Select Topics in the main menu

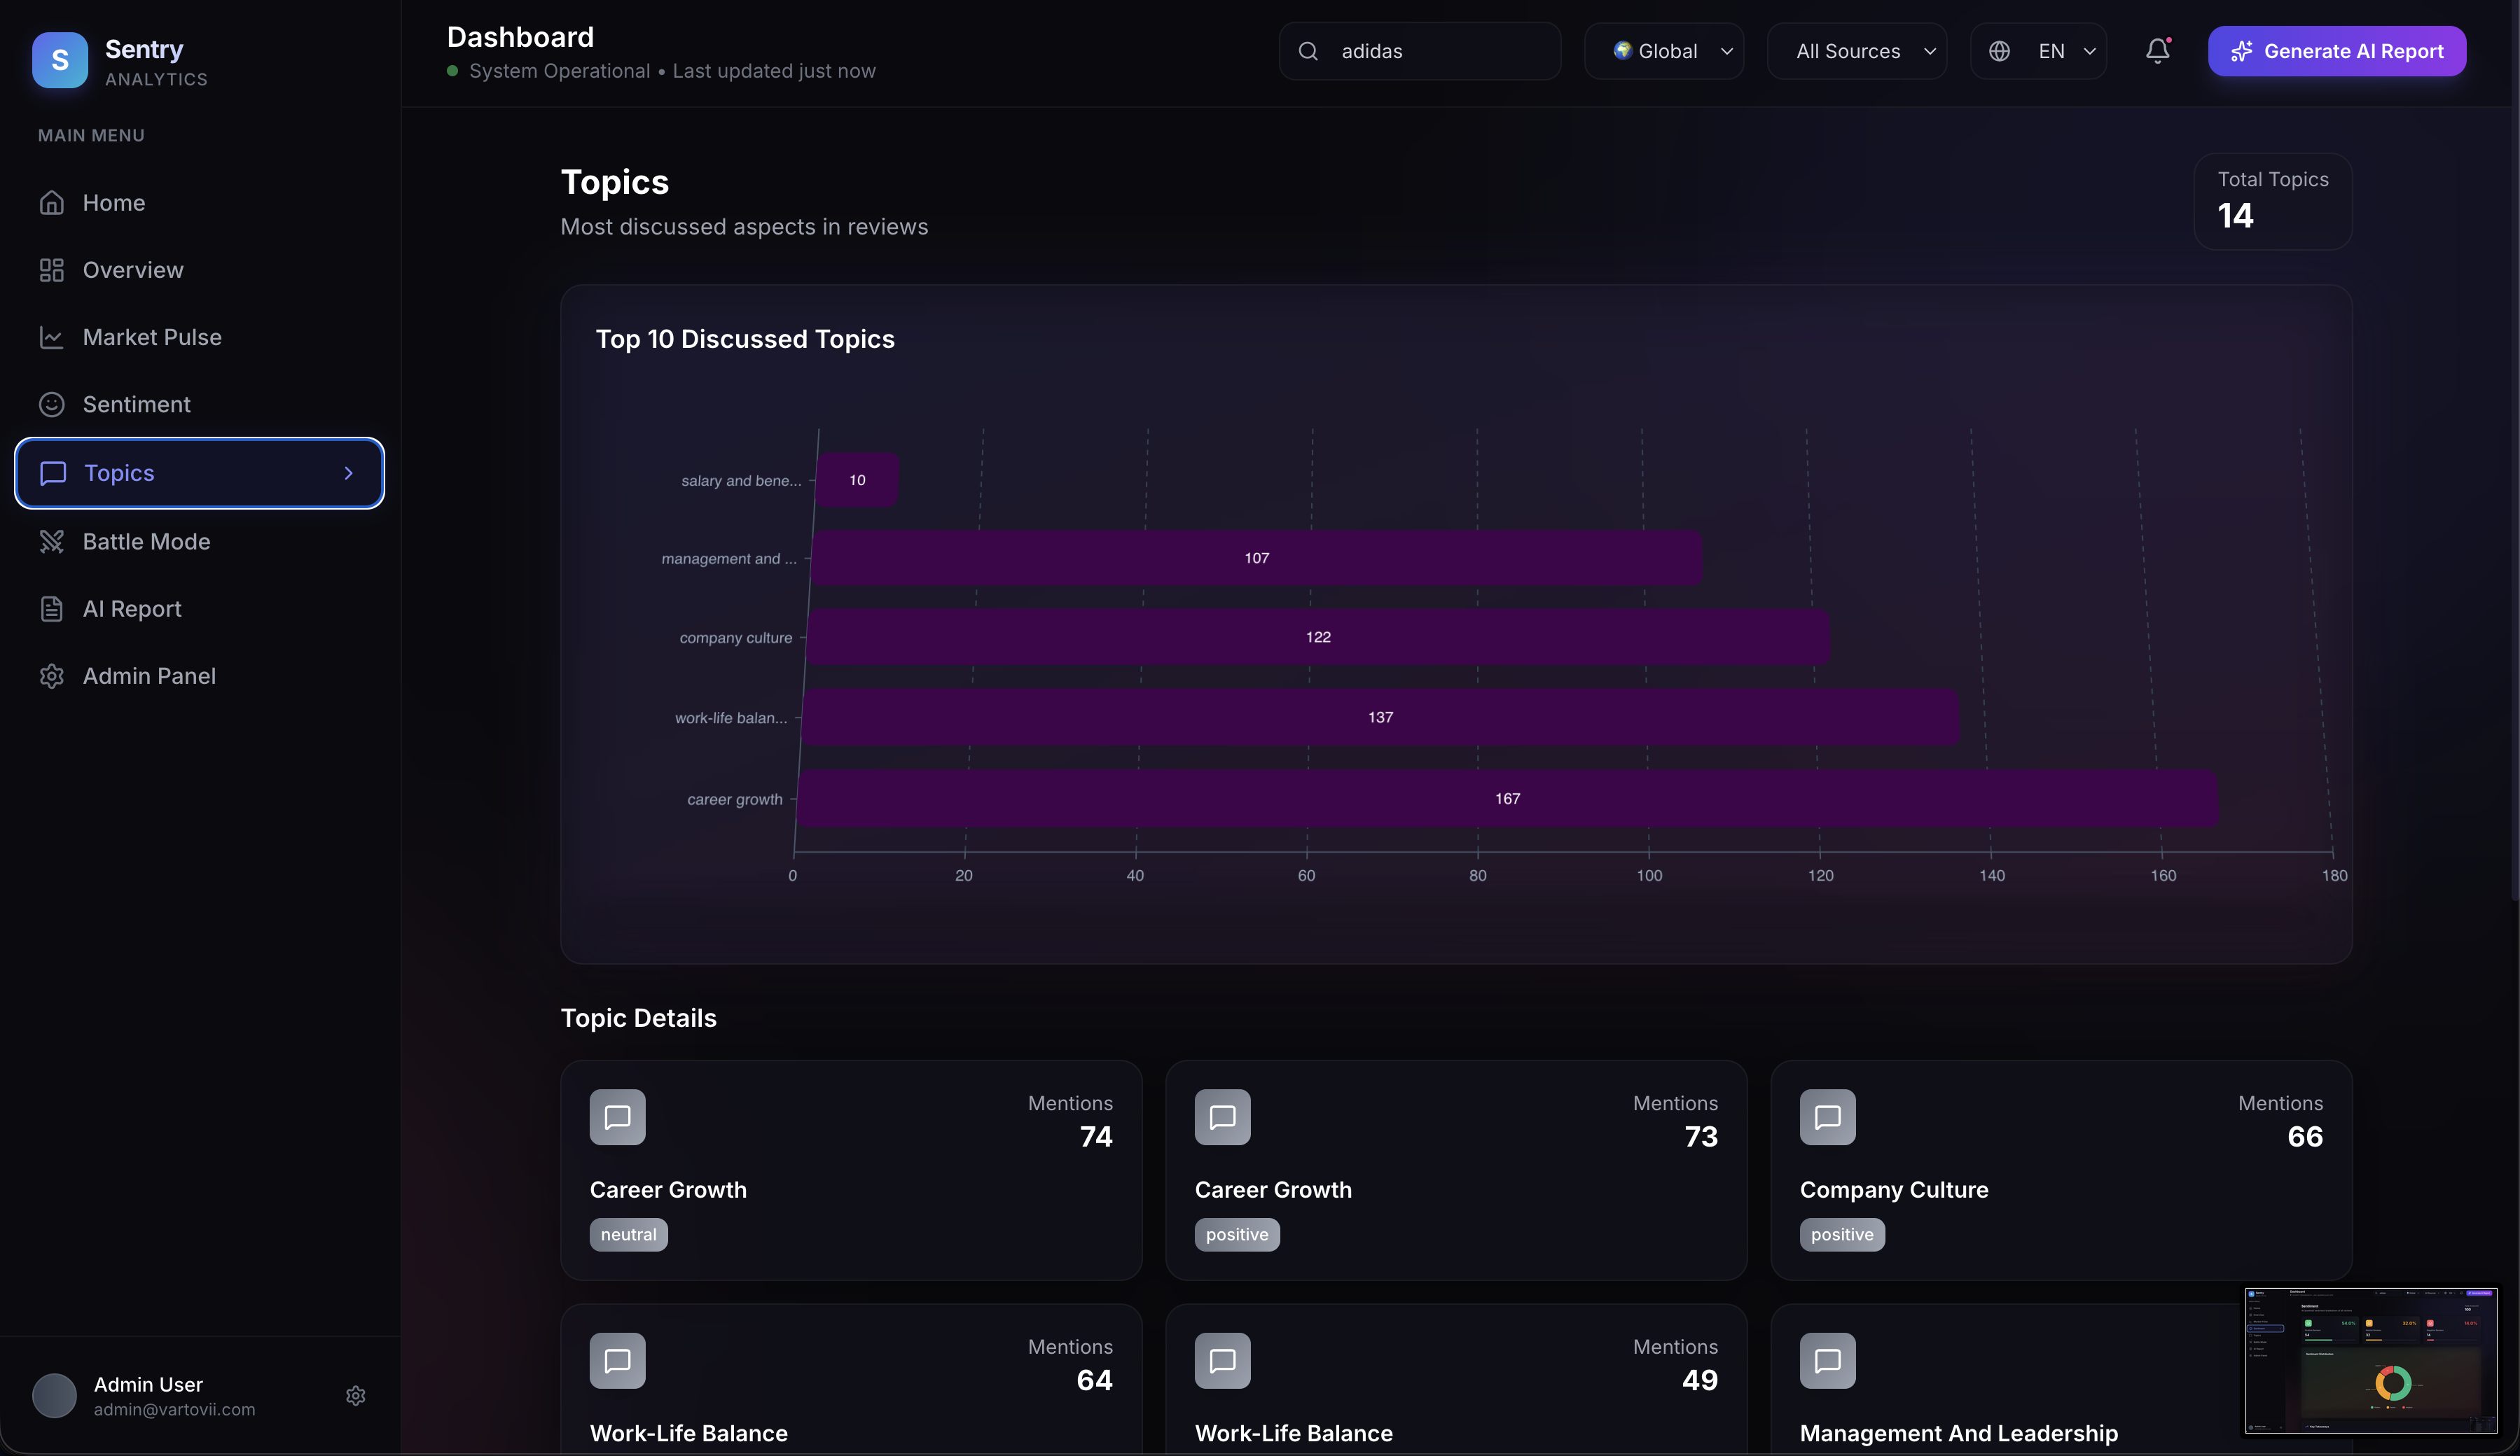[x=118, y=472]
